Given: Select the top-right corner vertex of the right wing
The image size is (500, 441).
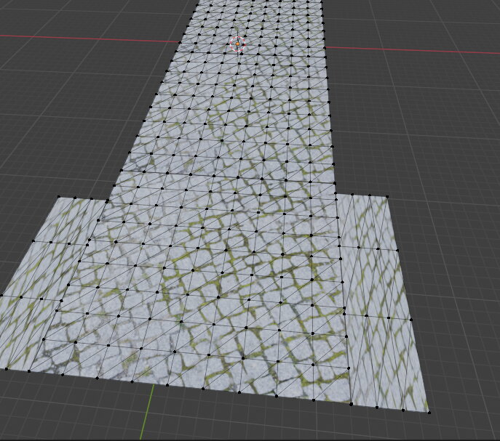Looking at the screenshot, I should click(x=387, y=196).
